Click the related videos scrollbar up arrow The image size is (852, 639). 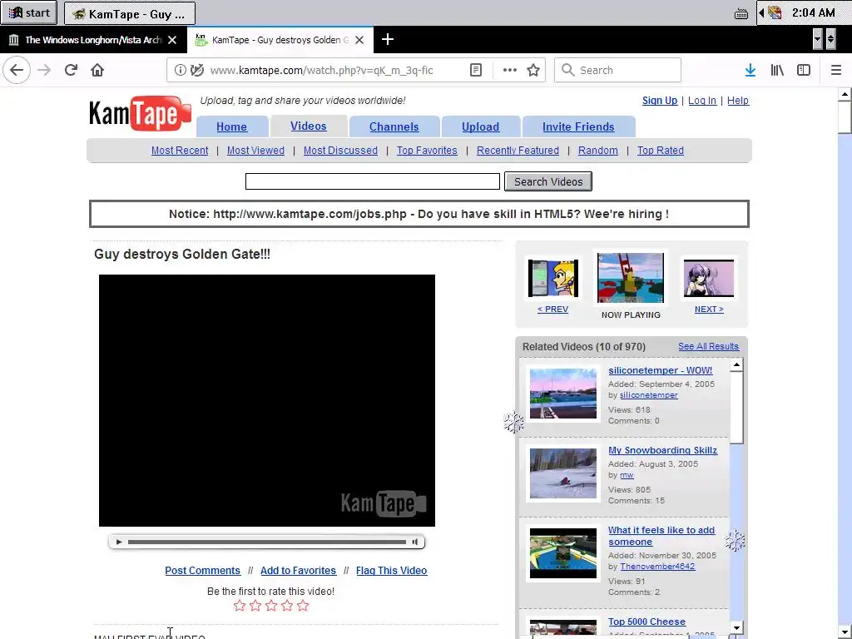click(x=736, y=364)
